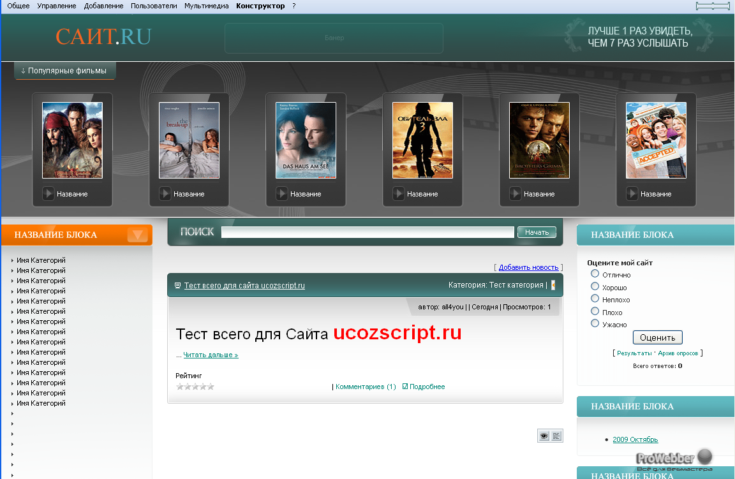Screen dimensions: 735x479
Task: Click play icon under Das Haus am See poster
Action: tap(282, 193)
